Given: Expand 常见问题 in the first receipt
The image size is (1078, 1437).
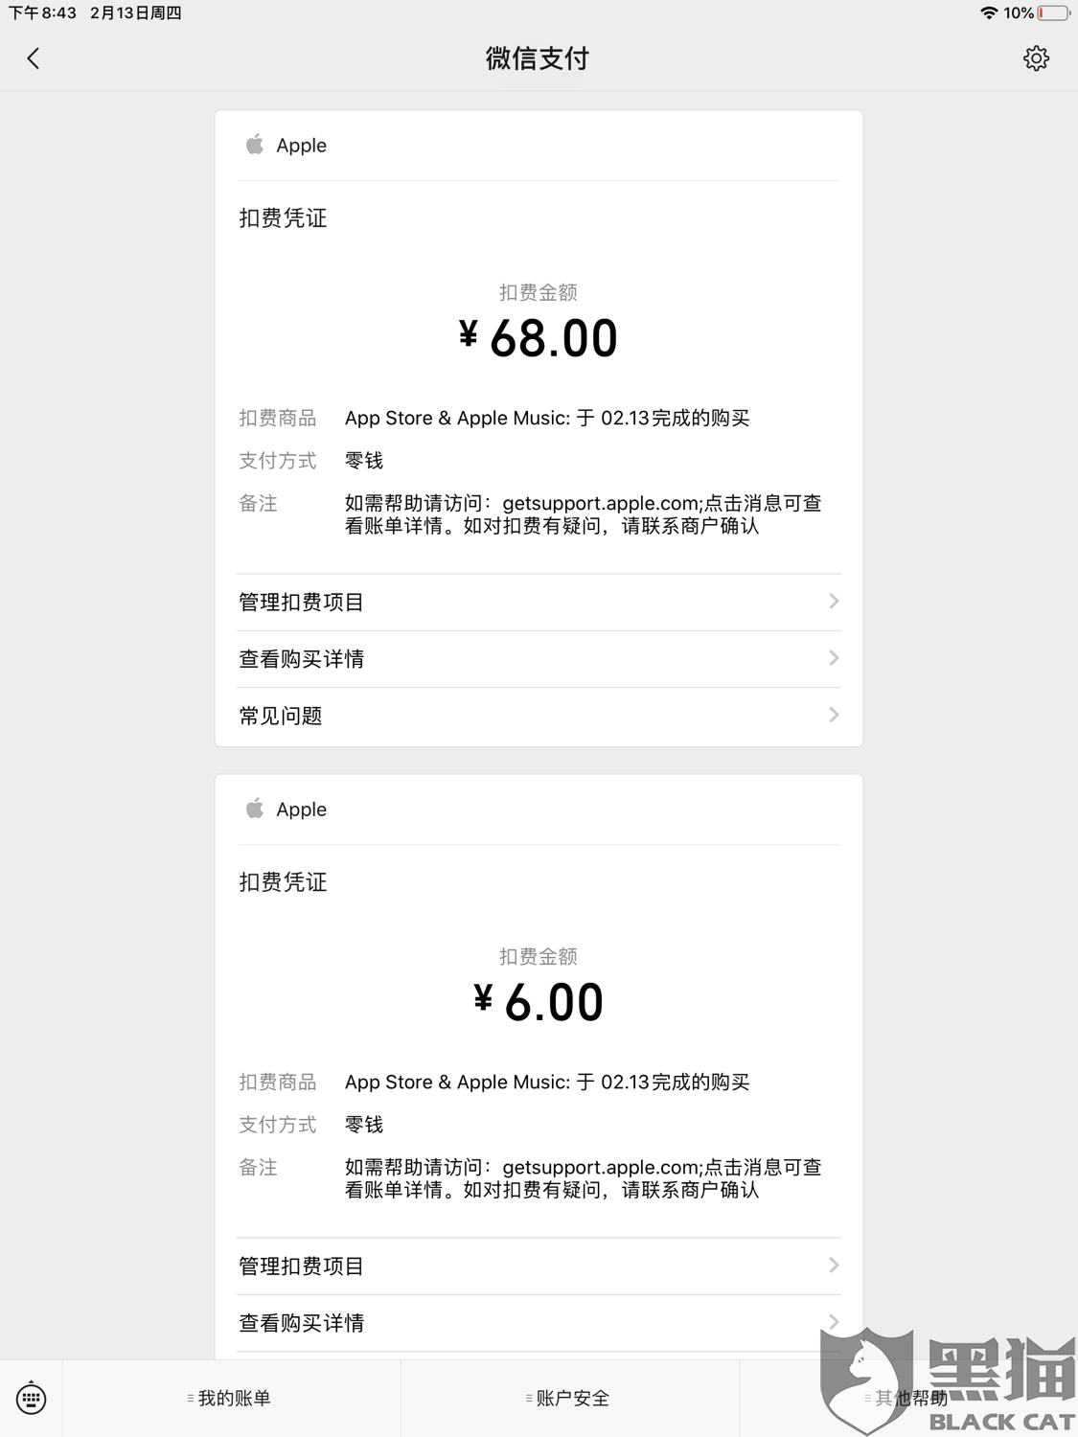Looking at the screenshot, I should click(539, 716).
